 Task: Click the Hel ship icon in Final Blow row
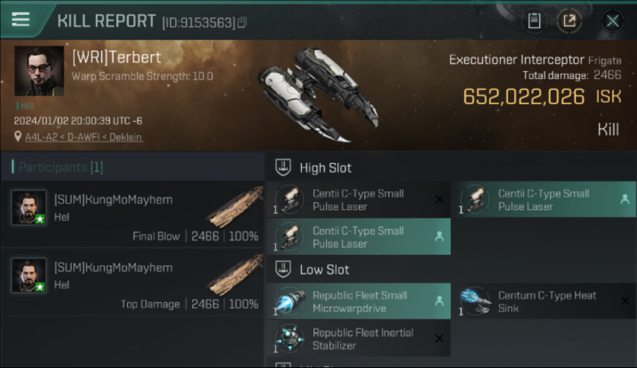coord(235,207)
